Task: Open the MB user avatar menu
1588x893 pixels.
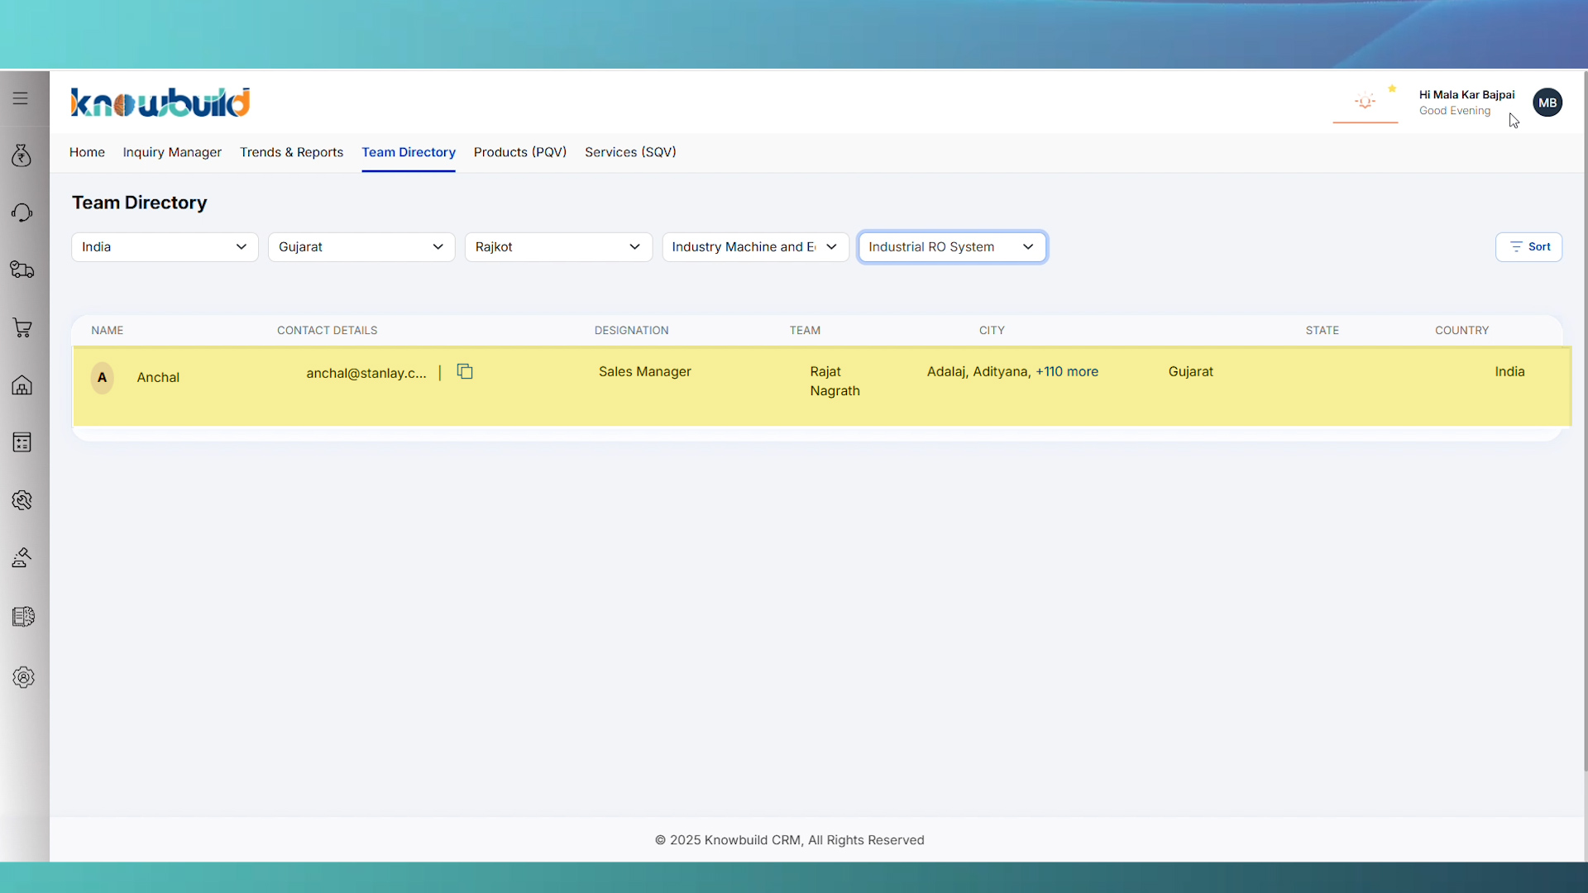Action: pyautogui.click(x=1547, y=103)
